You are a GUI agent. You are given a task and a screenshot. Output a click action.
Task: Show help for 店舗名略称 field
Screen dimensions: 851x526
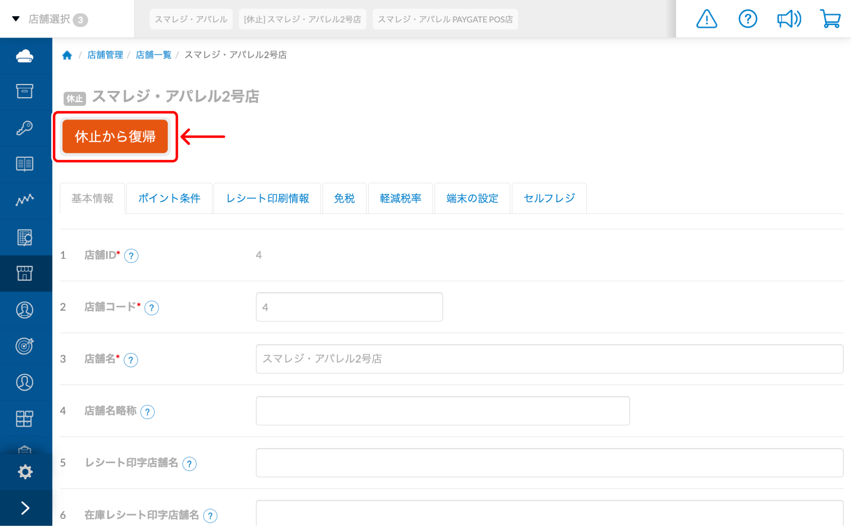click(x=147, y=412)
